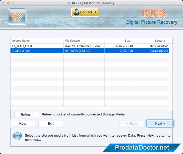
Task: Click the DDR orange pattern logo icon
Action: pyautogui.click(x=17, y=16)
